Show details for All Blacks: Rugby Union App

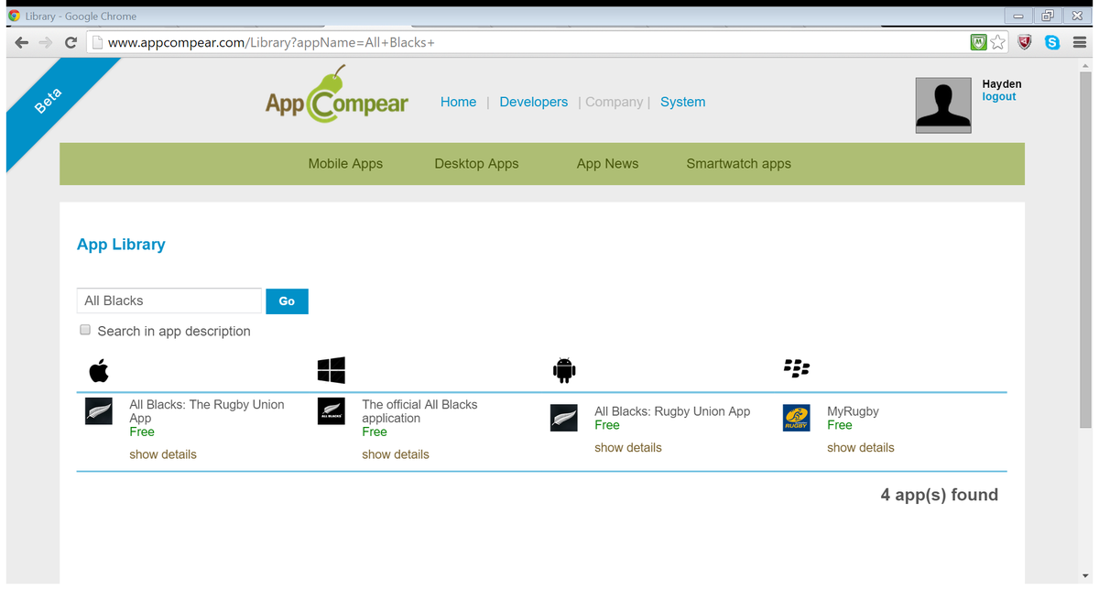point(628,447)
